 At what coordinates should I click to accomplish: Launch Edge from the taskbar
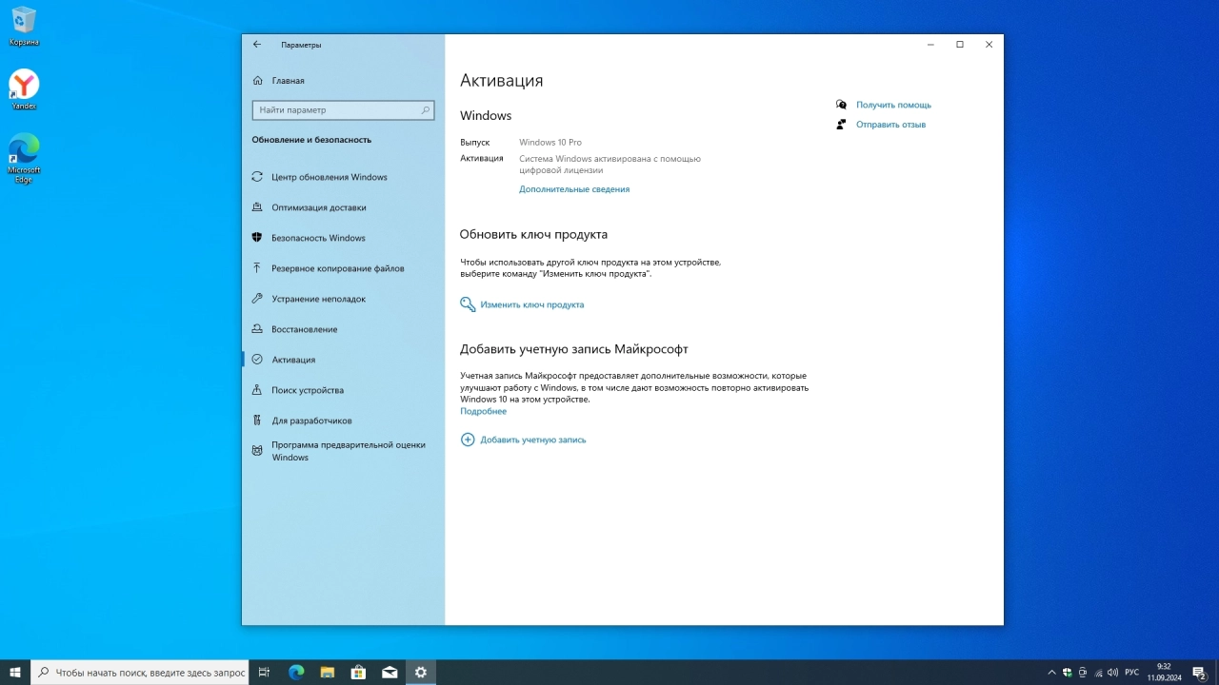pos(296,672)
